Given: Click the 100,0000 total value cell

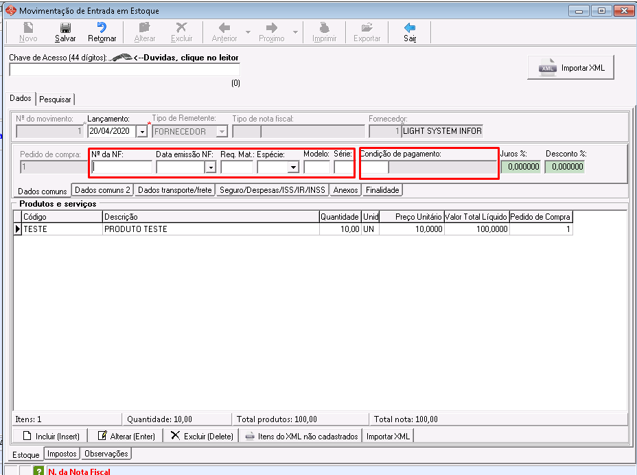Looking at the screenshot, I should coord(476,229).
